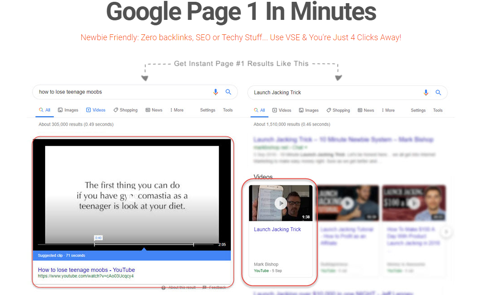This screenshot has width=490, height=295.
Task: Open Shopping tab in right search results
Action: 338,110
